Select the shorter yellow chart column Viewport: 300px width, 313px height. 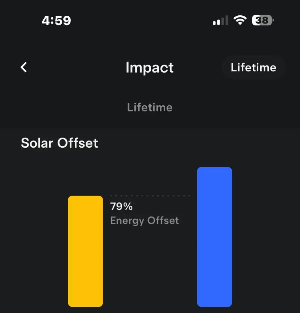coord(85,251)
